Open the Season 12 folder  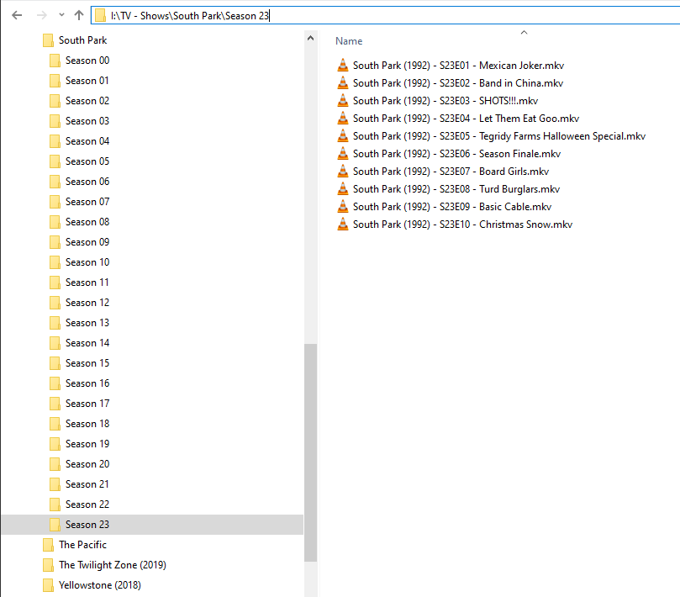click(87, 303)
